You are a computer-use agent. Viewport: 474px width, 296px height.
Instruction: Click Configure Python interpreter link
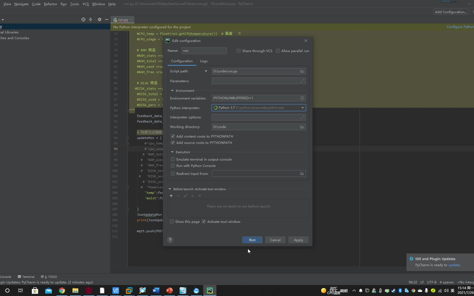click(460, 27)
